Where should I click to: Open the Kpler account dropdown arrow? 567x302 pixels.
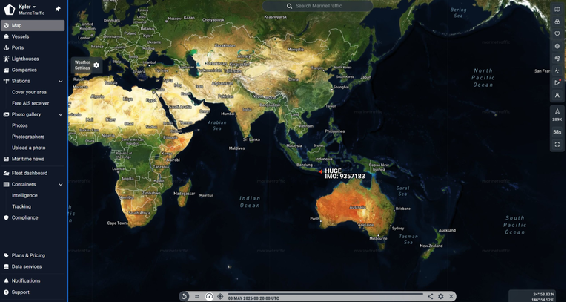click(34, 7)
